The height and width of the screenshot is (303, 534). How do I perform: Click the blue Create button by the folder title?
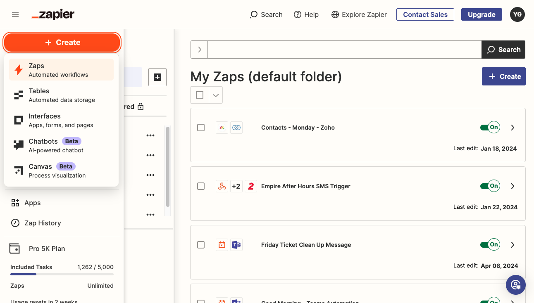tap(504, 76)
